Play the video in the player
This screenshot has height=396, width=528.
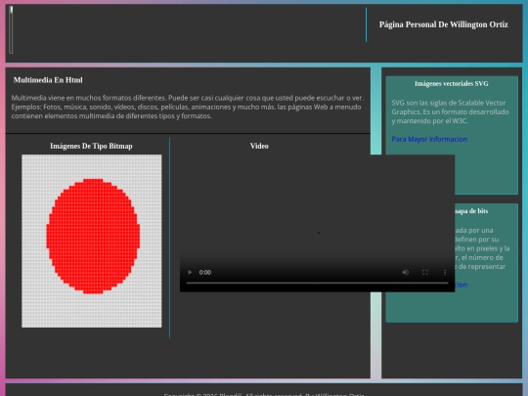[x=190, y=272]
